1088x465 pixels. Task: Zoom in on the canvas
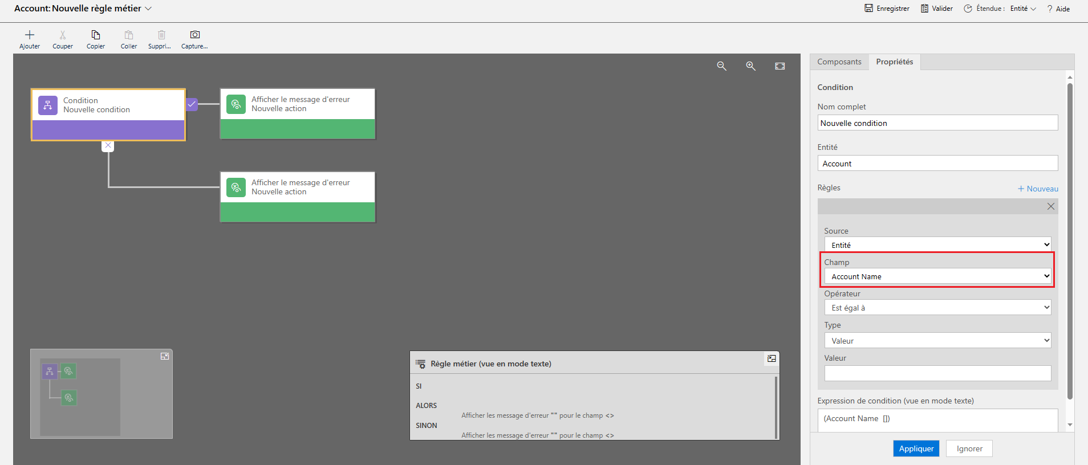[751, 66]
